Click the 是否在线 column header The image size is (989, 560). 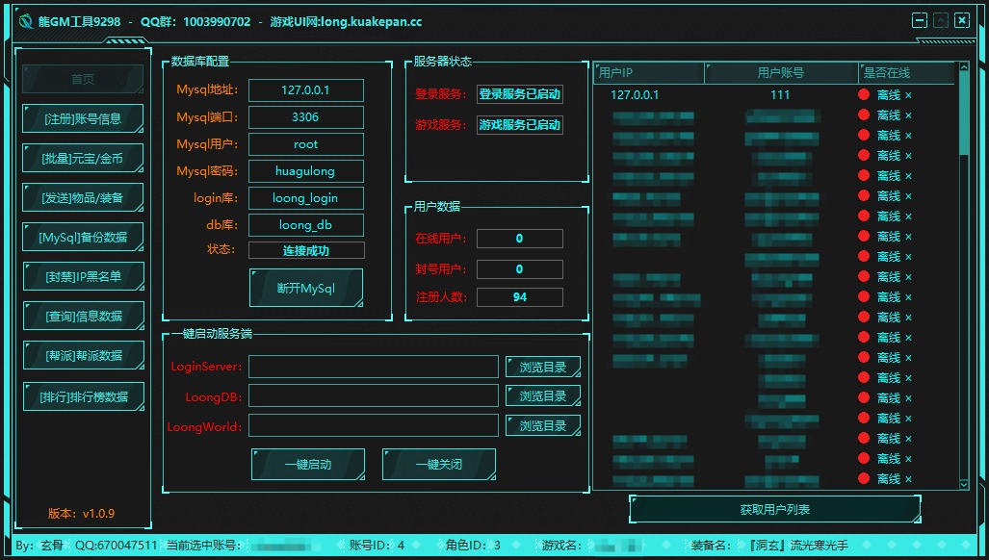905,72
